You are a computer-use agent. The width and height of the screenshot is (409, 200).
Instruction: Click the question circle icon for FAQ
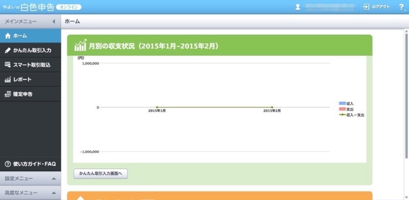click(x=8, y=164)
